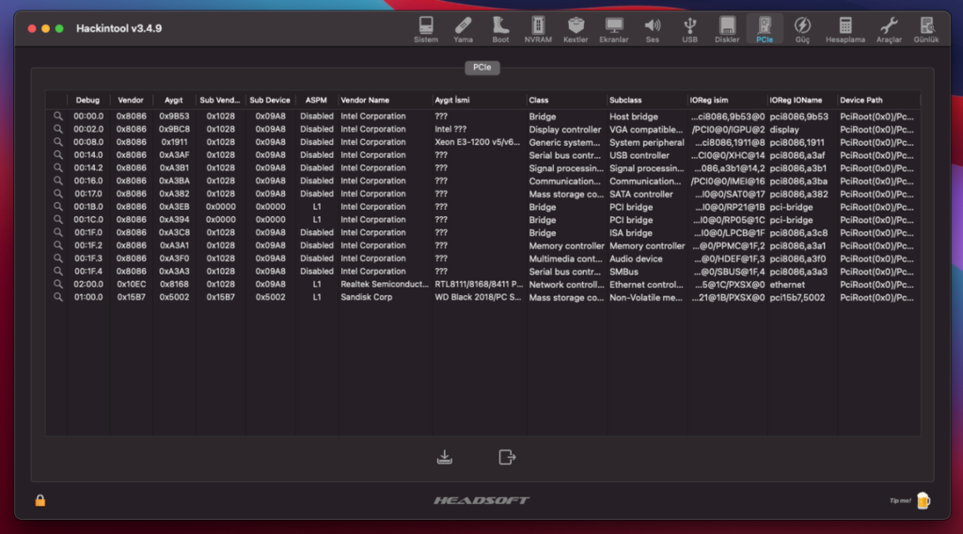This screenshot has height=534, width=963.
Task: Switch to the Boot section
Action: click(x=500, y=29)
